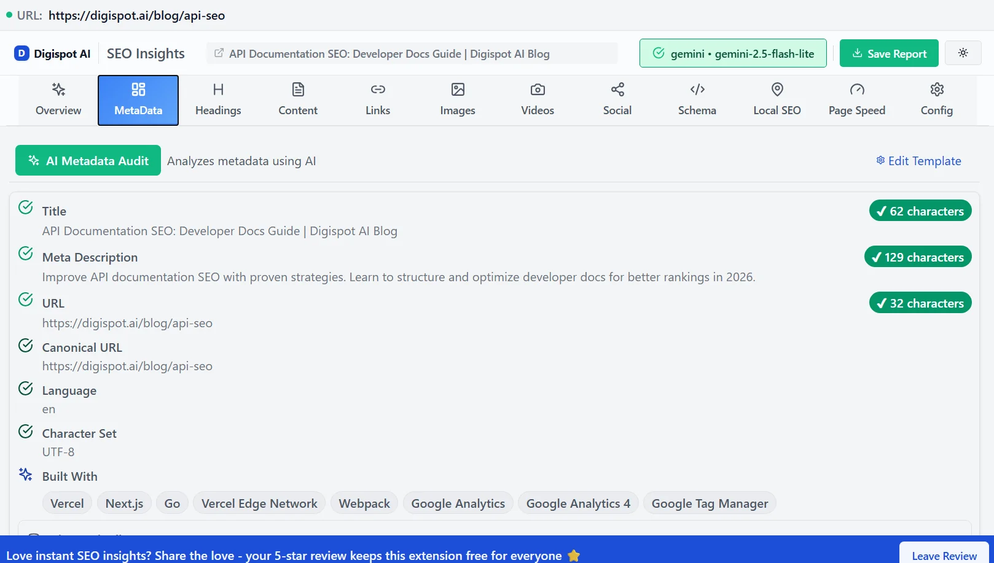Click the page title field
The height and width of the screenshot is (563, 994).
click(x=412, y=53)
